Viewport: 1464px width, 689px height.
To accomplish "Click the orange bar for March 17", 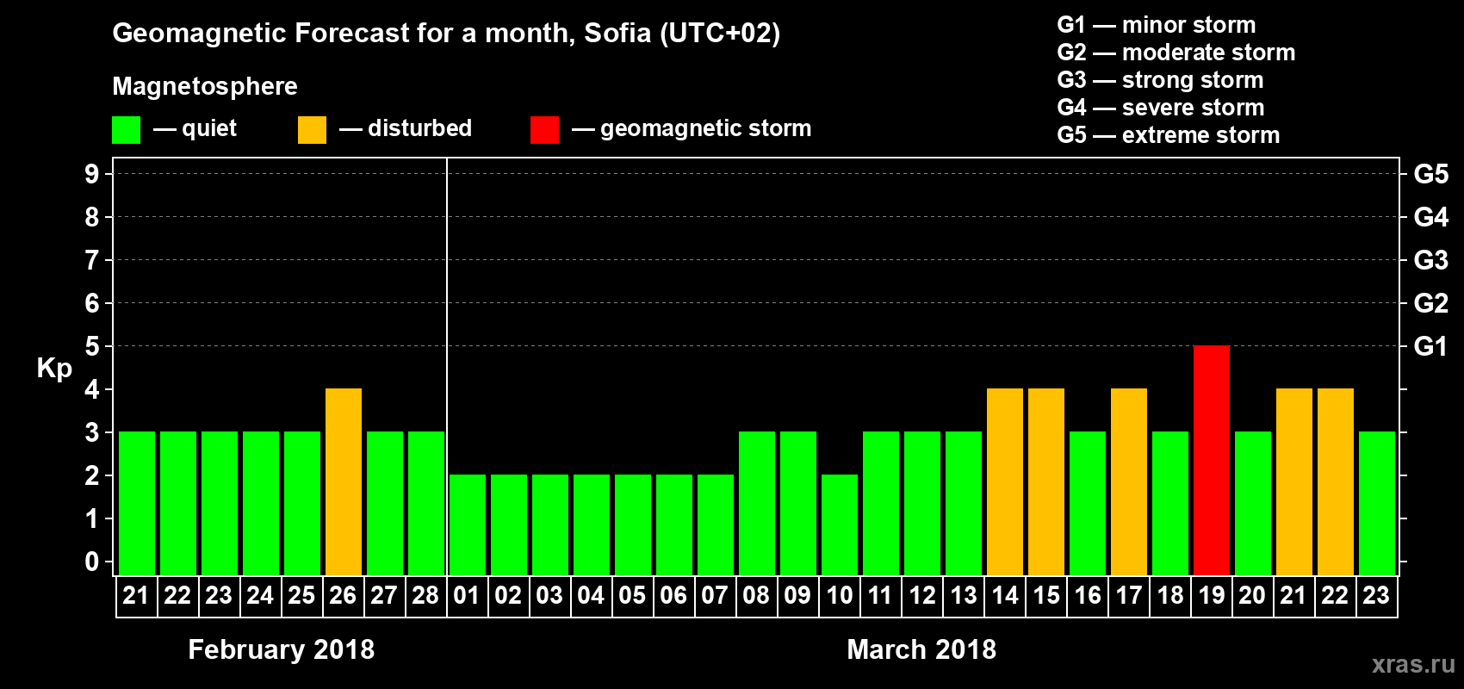I will 1129,481.
